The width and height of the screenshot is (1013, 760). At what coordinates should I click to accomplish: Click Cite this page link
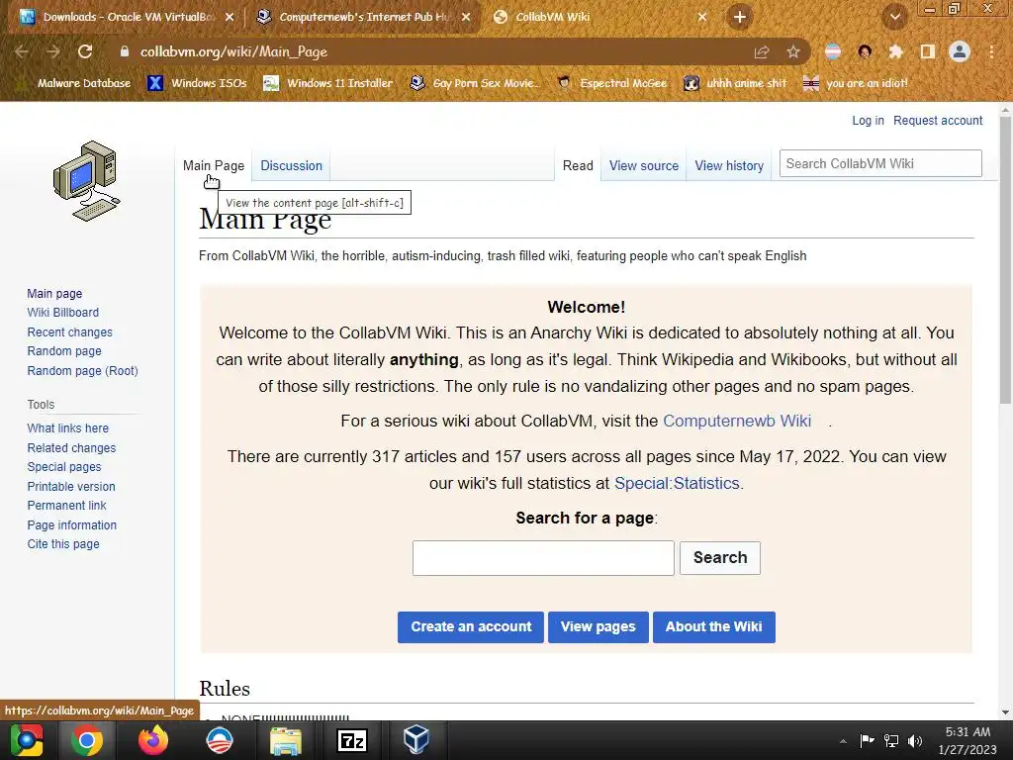coord(63,544)
